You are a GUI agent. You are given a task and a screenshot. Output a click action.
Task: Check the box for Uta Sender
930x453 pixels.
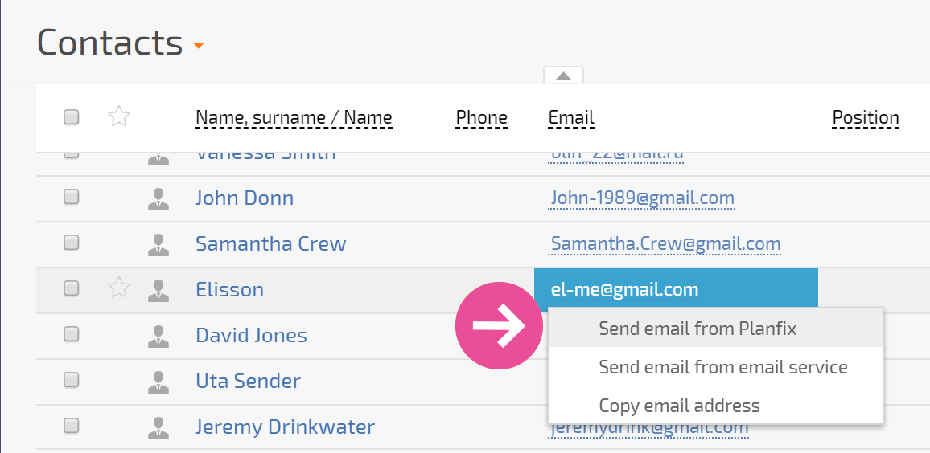[71, 380]
